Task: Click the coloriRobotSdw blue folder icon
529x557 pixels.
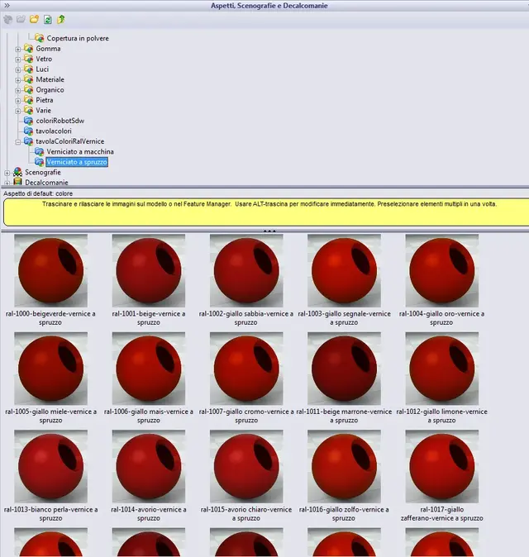Action: [28, 121]
